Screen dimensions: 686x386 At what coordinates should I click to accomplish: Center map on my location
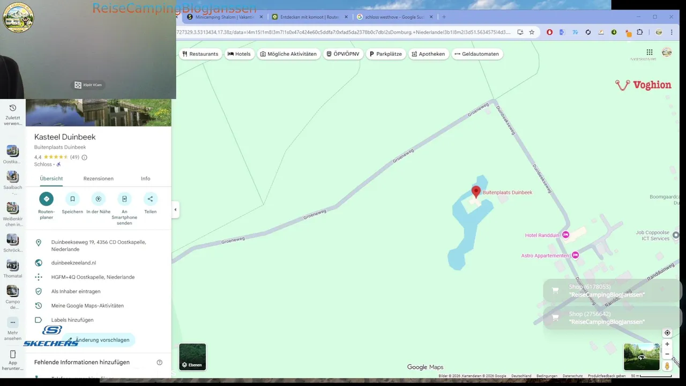coord(667,333)
